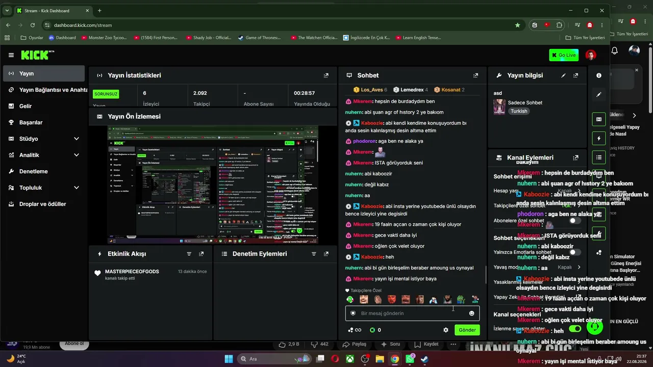This screenshot has width=653, height=367.
Task: Click the Turkish language tag
Action: pyautogui.click(x=519, y=111)
